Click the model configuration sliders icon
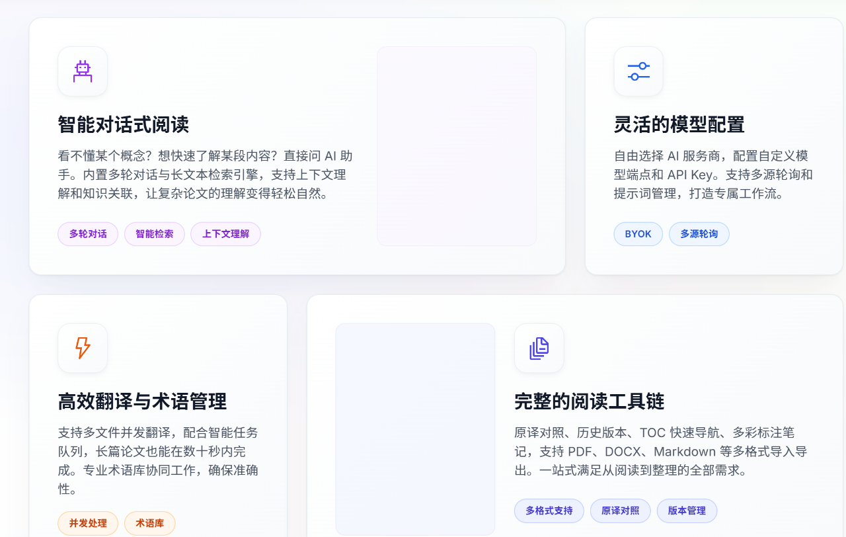This screenshot has height=537, width=846. coord(638,71)
